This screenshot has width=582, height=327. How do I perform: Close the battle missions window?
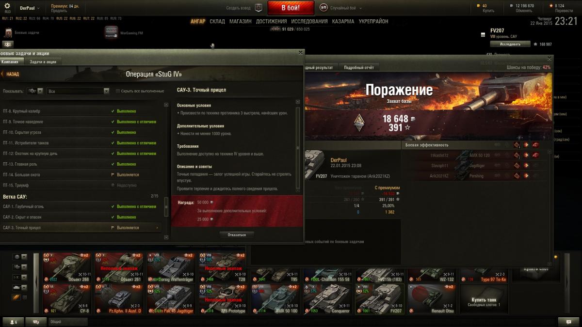(x=301, y=52)
